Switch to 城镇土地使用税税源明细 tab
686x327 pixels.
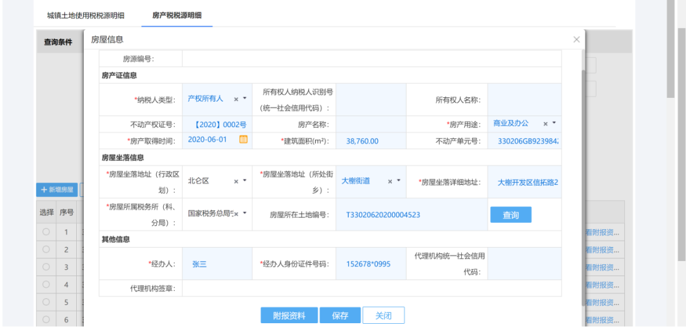[86, 15]
